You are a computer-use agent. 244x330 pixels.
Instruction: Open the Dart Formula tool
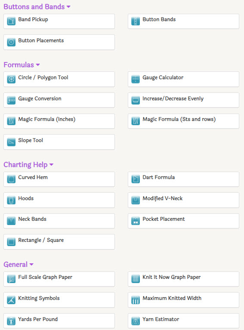pos(184,179)
